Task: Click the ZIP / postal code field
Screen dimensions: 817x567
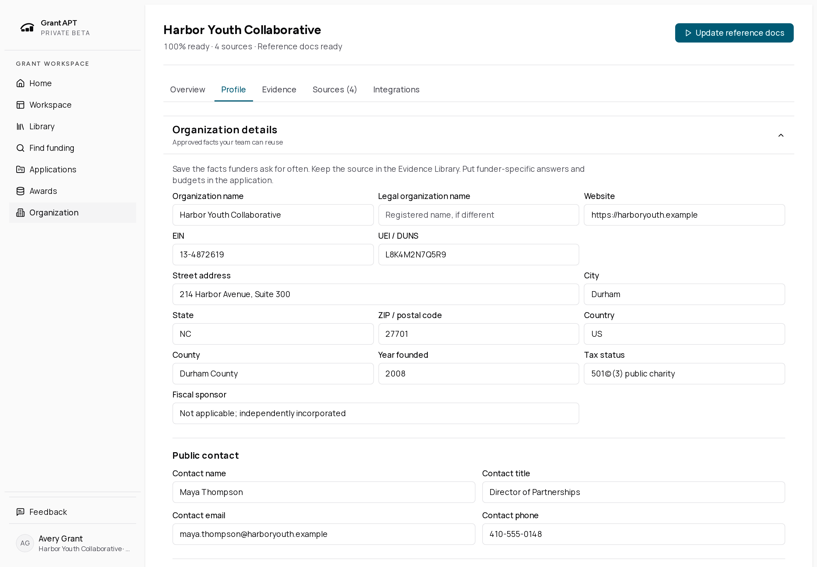Action: (479, 334)
